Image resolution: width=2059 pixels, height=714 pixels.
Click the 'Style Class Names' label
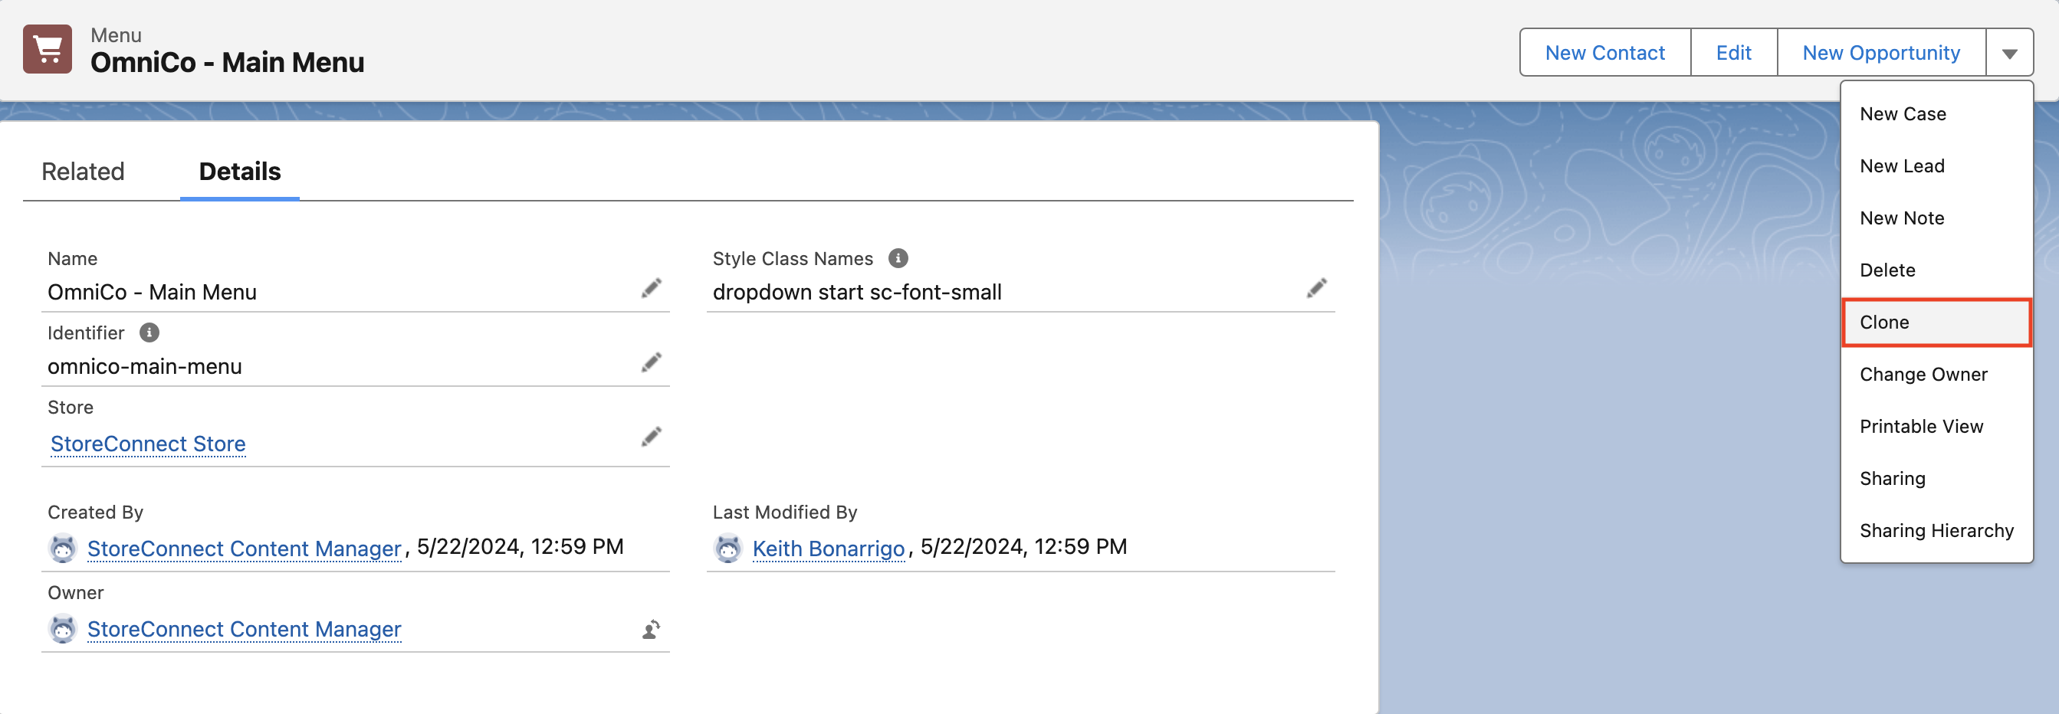coord(792,258)
